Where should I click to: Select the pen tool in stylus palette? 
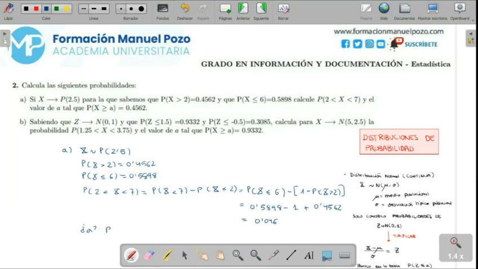(x=131, y=255)
